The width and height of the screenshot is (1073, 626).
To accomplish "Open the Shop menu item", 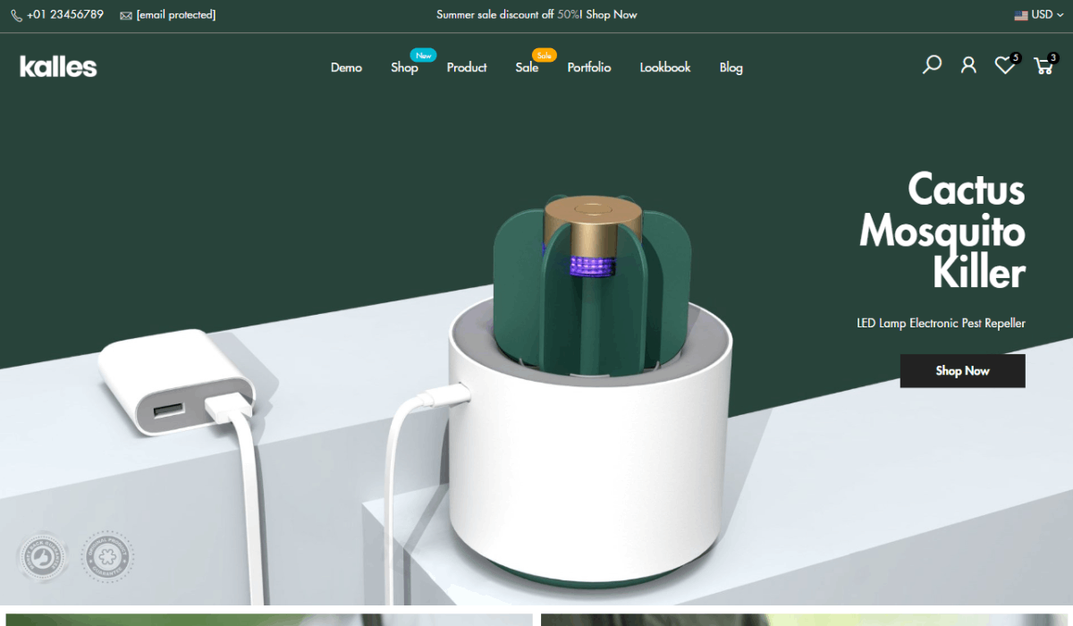I will [x=404, y=68].
